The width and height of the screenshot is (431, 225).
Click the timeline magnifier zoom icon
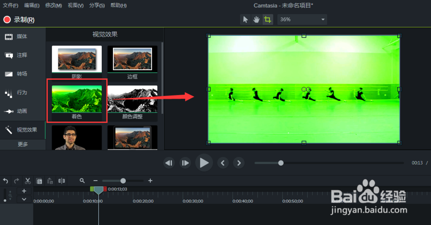pyautogui.click(x=82, y=181)
